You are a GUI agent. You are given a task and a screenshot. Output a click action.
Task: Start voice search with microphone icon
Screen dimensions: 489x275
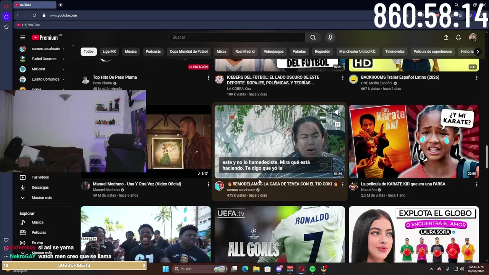click(330, 37)
